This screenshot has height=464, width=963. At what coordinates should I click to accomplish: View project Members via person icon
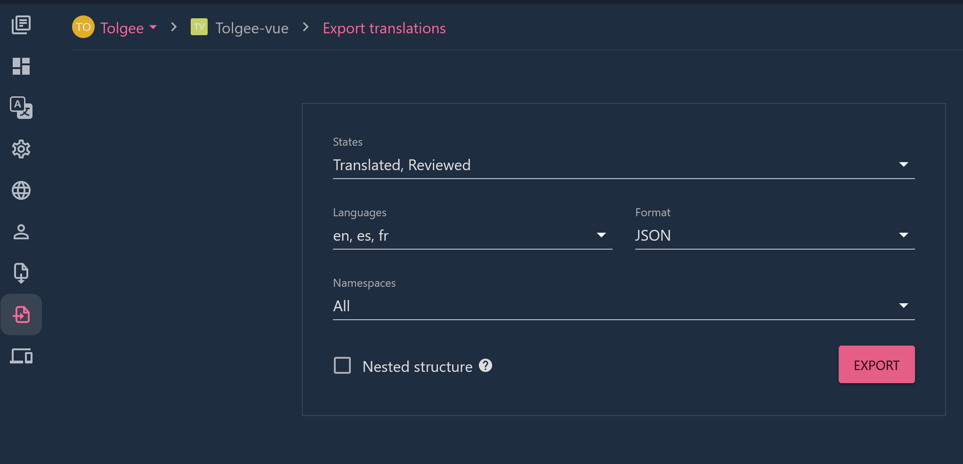[21, 232]
